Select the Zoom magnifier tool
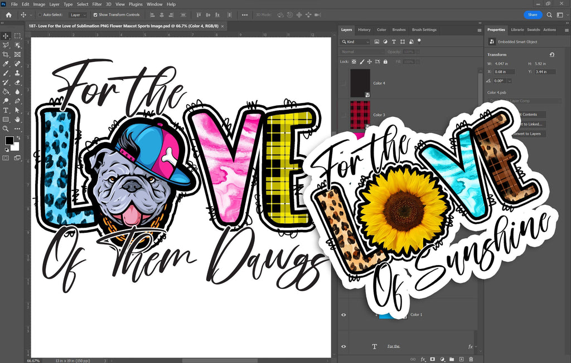The height and width of the screenshot is (363, 571). [6, 129]
